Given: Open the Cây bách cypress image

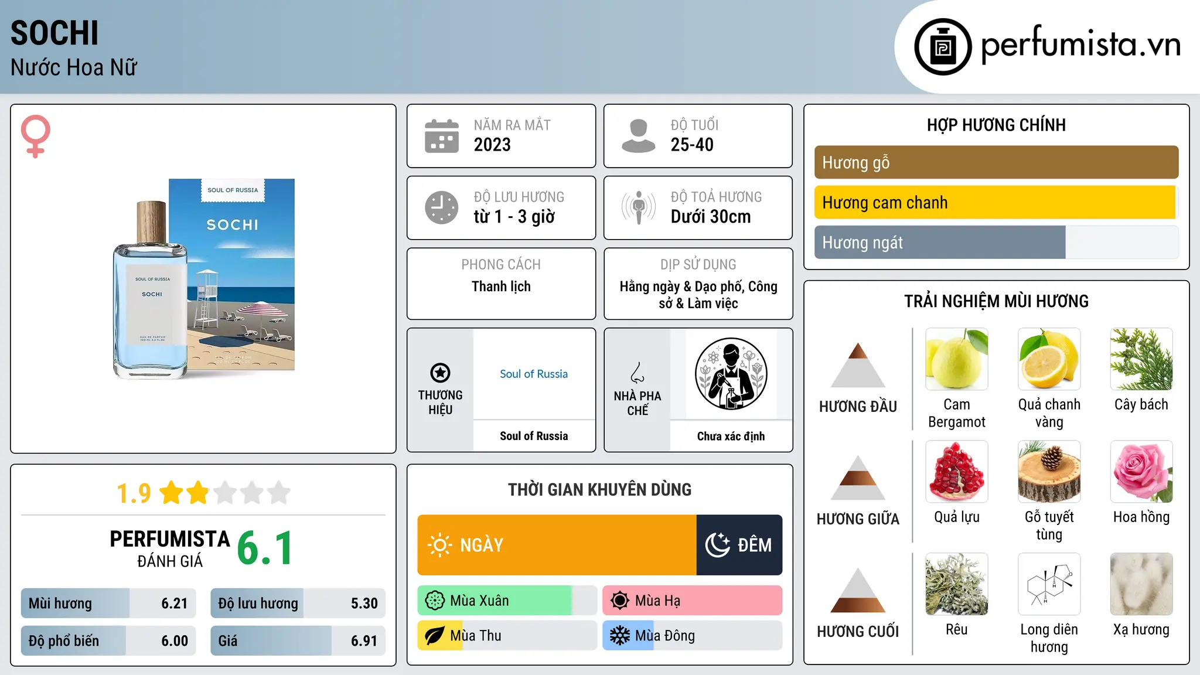Looking at the screenshot, I should tap(1141, 359).
